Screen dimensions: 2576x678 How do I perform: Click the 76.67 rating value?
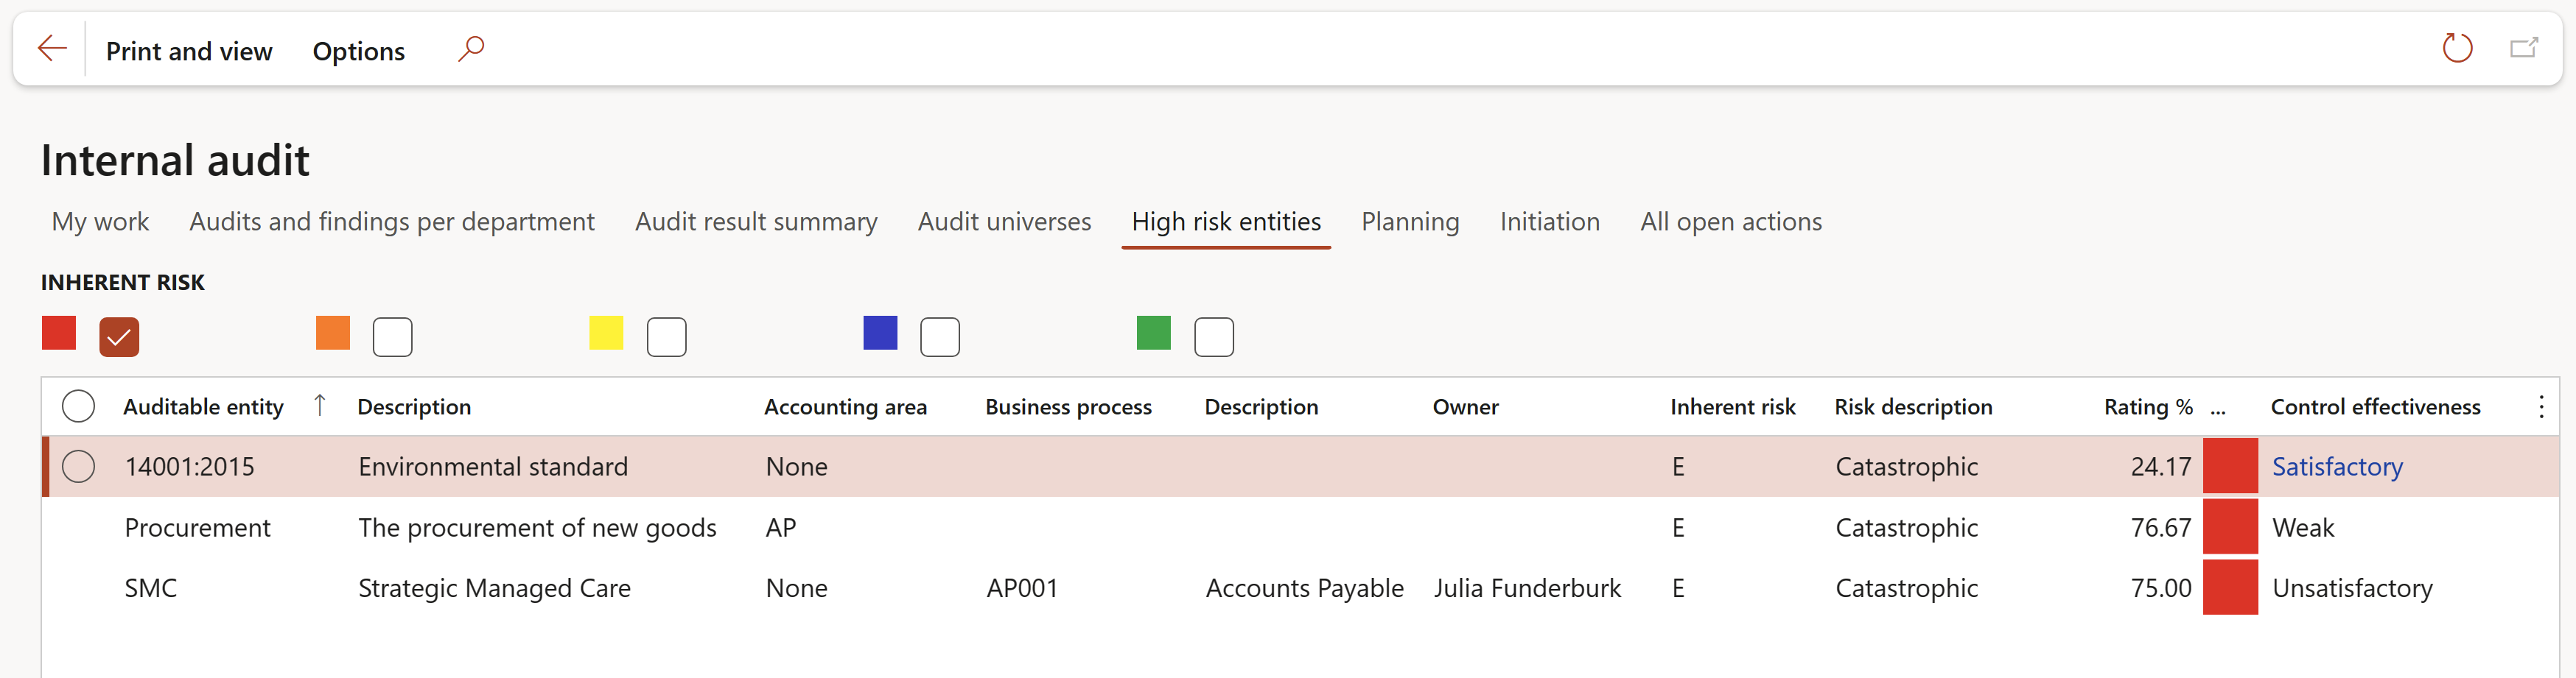(2160, 527)
